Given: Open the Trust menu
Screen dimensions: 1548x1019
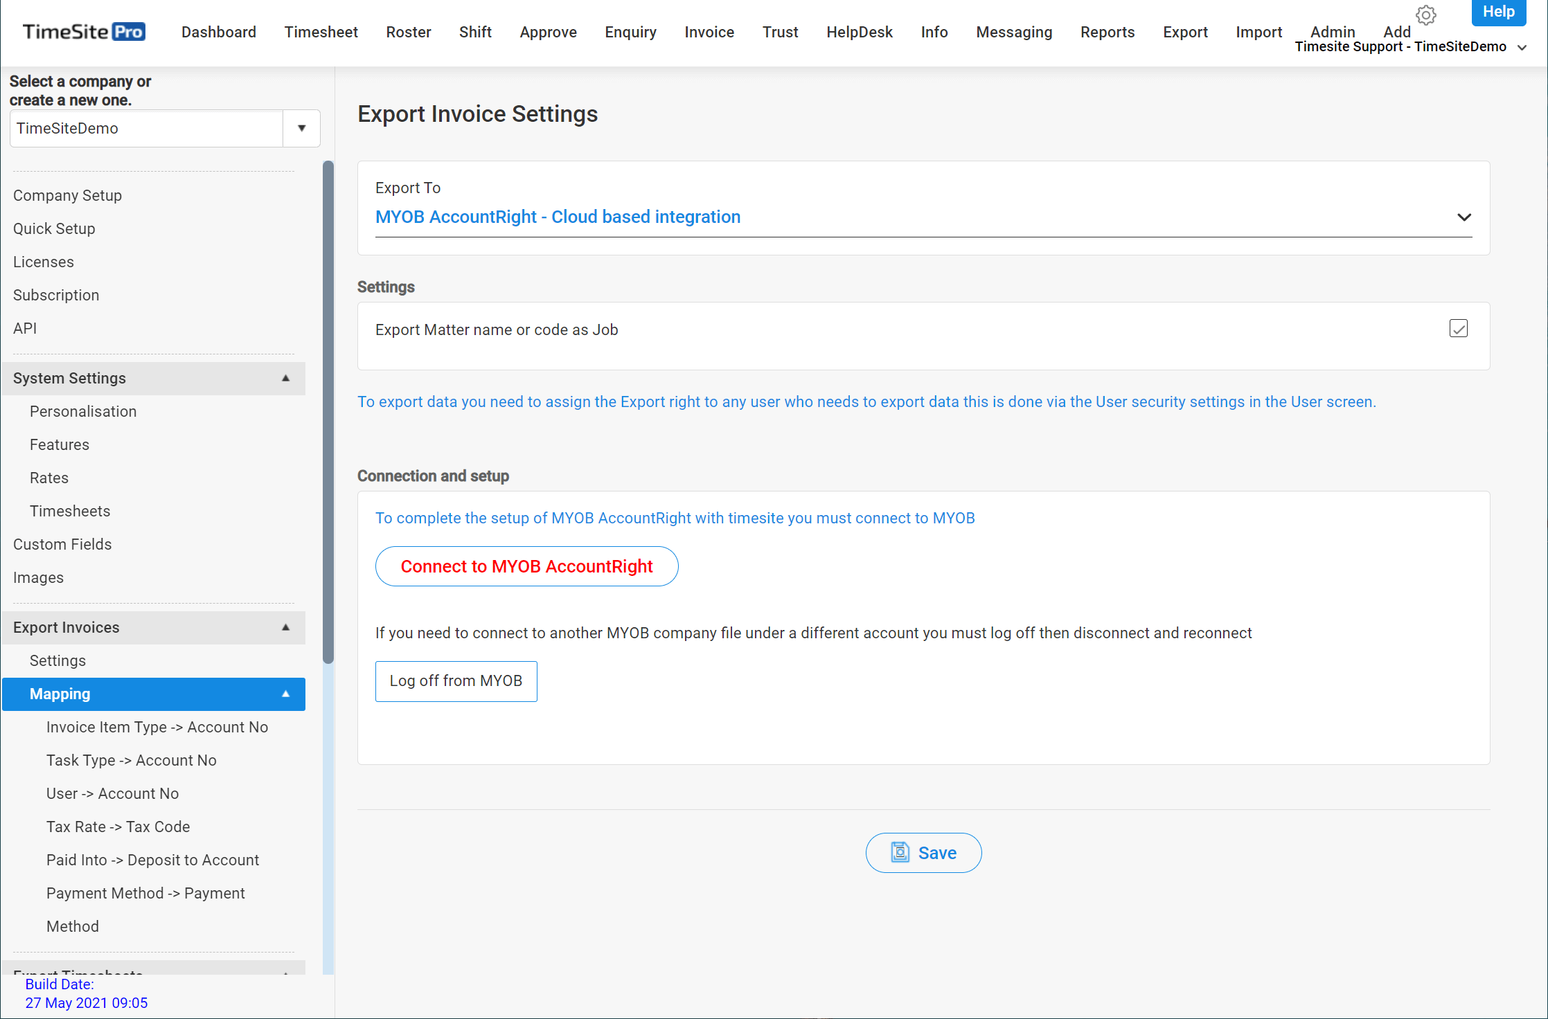Looking at the screenshot, I should [x=780, y=32].
